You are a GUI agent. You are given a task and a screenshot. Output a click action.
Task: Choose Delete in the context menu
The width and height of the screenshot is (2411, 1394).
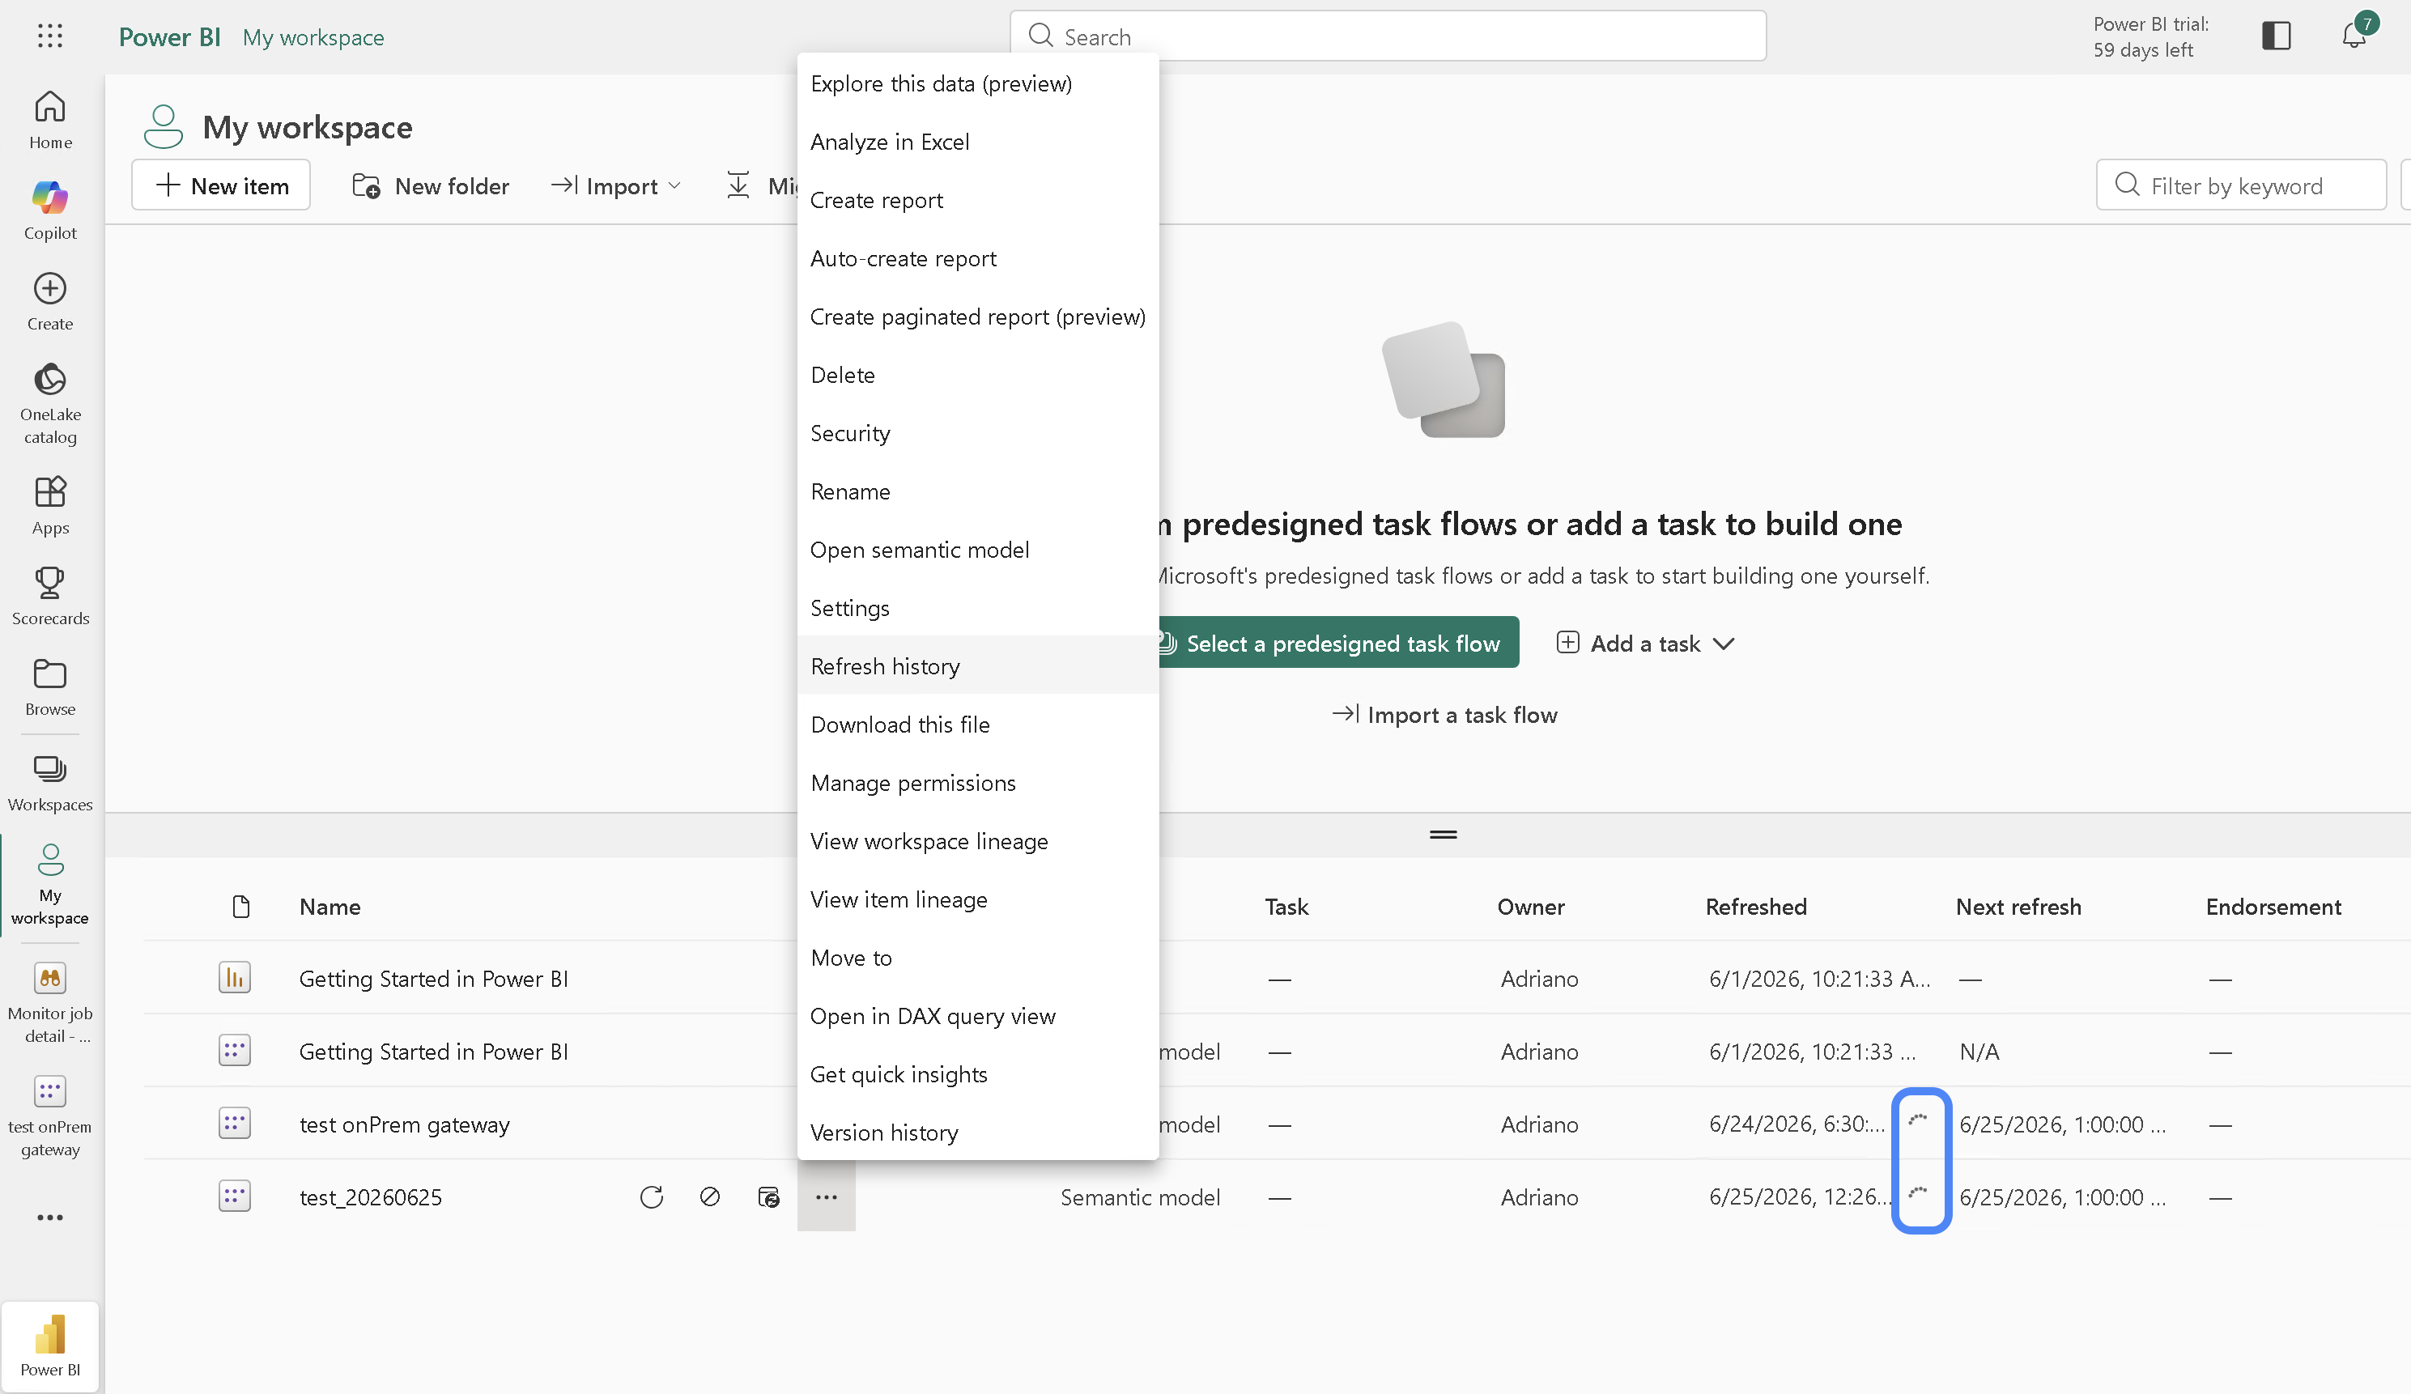(978, 375)
